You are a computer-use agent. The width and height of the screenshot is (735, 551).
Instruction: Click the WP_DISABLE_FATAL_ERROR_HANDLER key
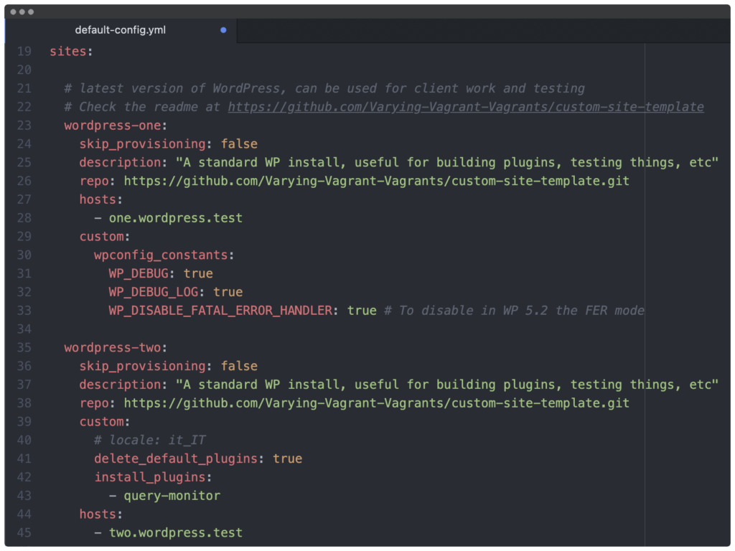pos(220,311)
